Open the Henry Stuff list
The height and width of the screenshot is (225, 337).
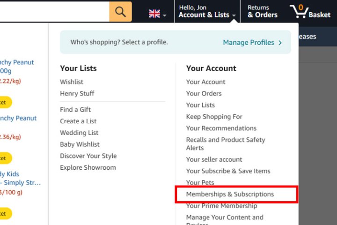(77, 93)
